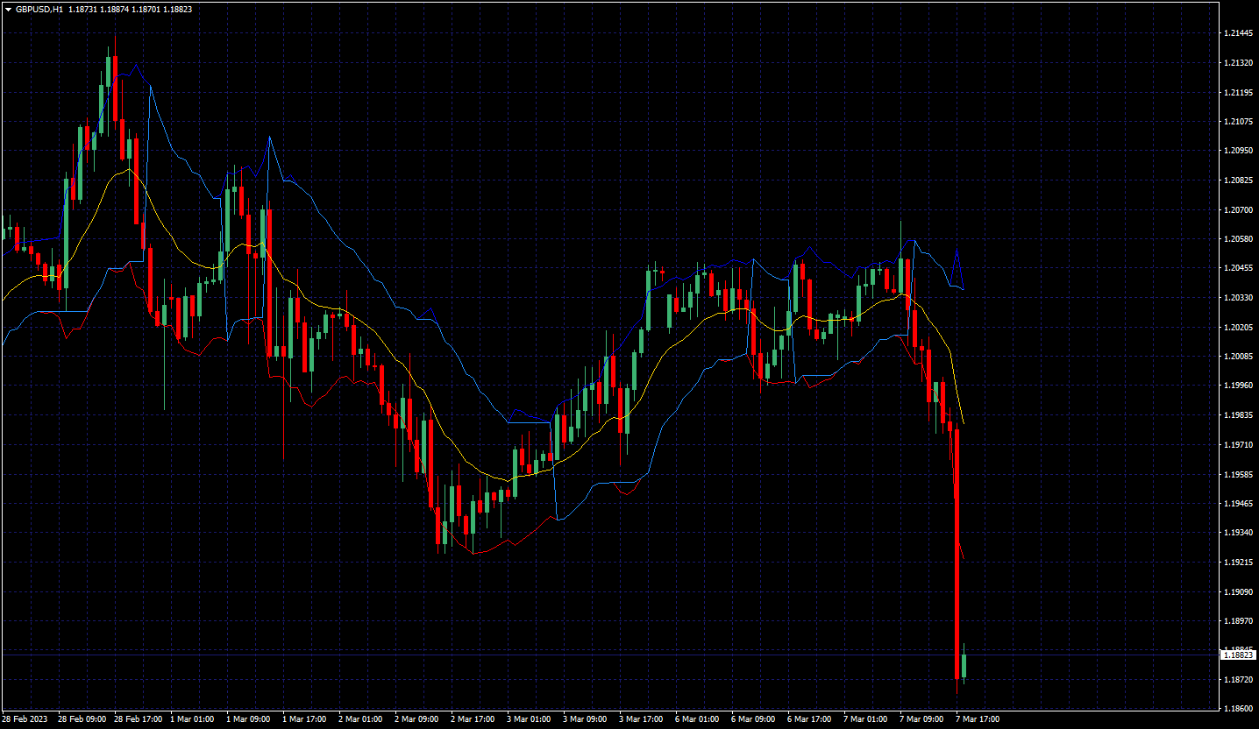The width and height of the screenshot is (1259, 729).
Task: Click the 28 Feb 17:00 time label
Action: [138, 719]
